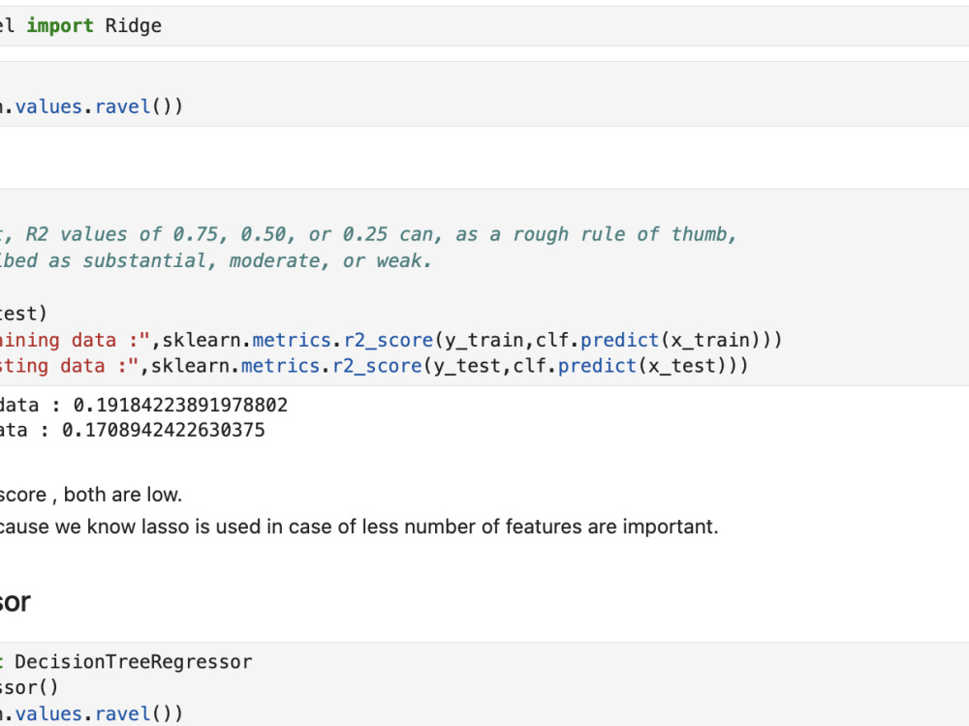Image resolution: width=969 pixels, height=726 pixels.
Task: Click the last 'values.ravel()' code line
Action: [x=91, y=713]
